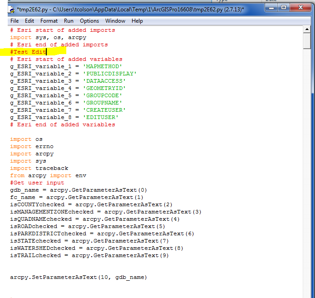
Task: Click the 'EDITUSER' string value
Action: 101,117
